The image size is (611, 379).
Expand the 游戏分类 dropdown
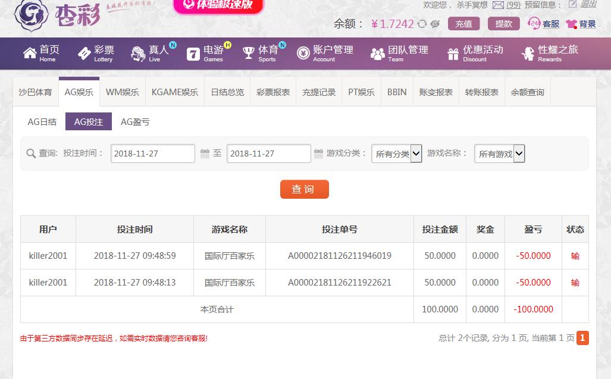(x=397, y=154)
